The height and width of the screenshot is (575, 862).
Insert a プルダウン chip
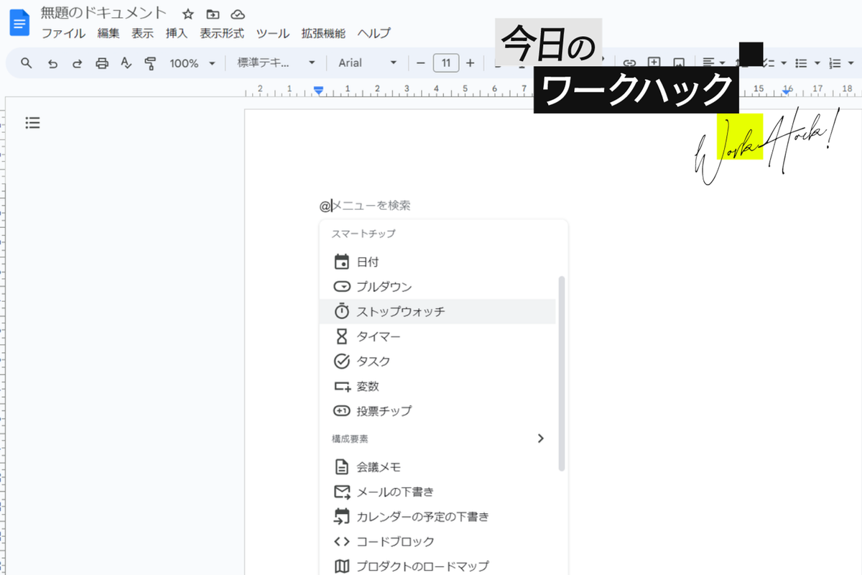click(437, 287)
